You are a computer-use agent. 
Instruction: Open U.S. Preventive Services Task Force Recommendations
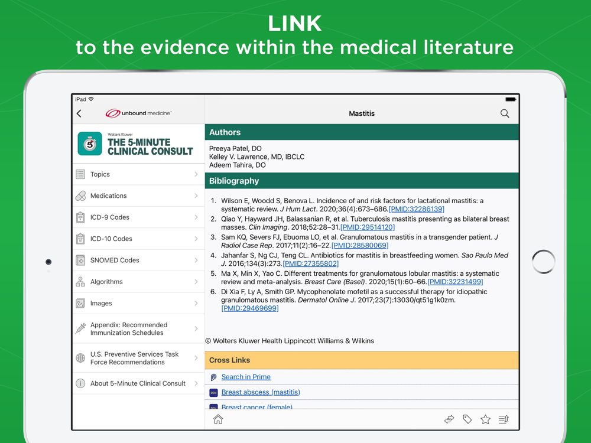[x=138, y=358]
